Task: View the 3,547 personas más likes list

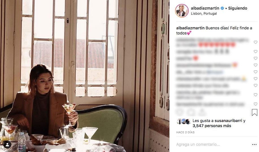Action: 212,126
